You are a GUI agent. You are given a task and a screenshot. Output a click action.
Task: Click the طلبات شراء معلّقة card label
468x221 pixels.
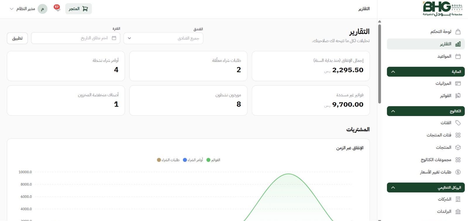(x=227, y=60)
